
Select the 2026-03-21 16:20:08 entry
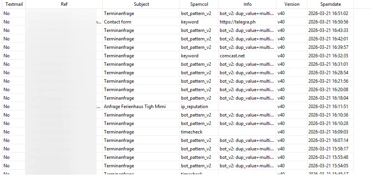(x=328, y=90)
